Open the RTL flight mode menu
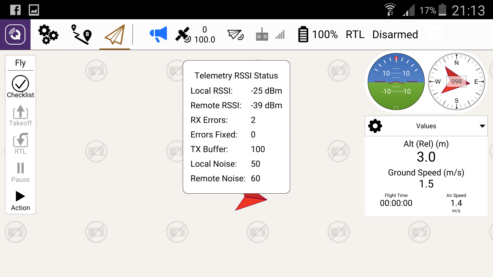The height and width of the screenshot is (277, 493). [x=355, y=34]
